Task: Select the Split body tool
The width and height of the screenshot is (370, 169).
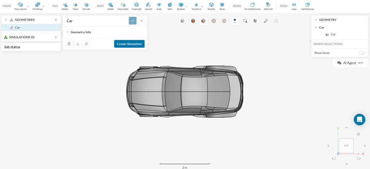Action: (170, 6)
